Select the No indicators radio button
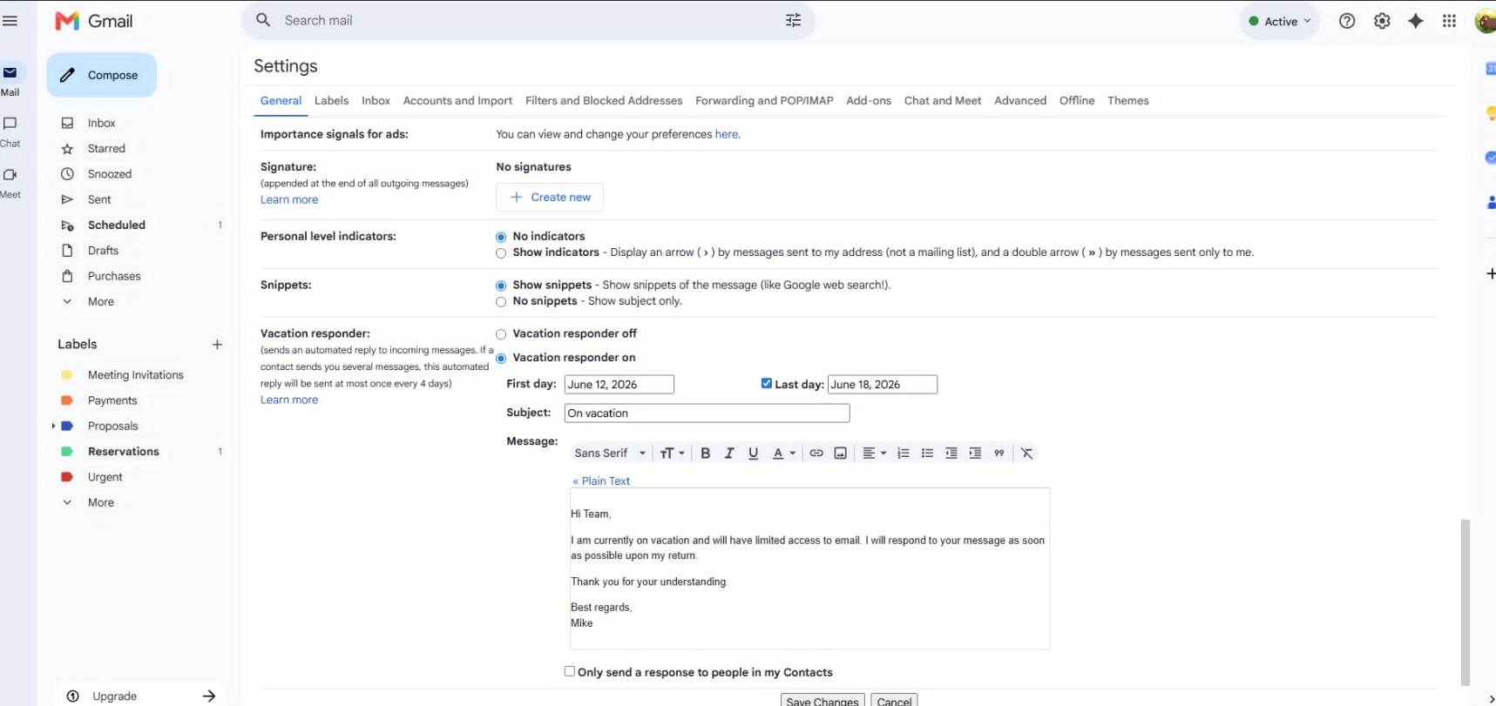 point(501,237)
